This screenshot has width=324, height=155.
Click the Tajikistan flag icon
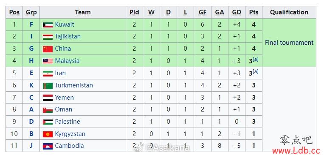pos(48,37)
